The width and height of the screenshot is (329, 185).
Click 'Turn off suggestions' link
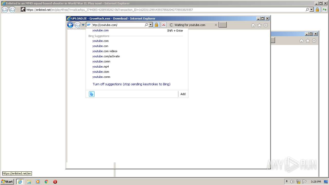[131, 84]
